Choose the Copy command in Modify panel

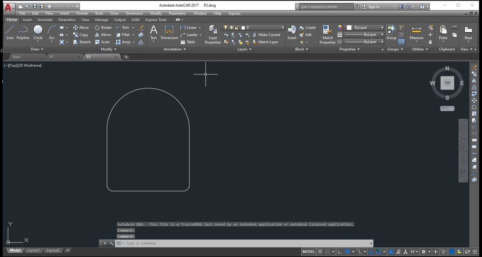click(x=80, y=35)
